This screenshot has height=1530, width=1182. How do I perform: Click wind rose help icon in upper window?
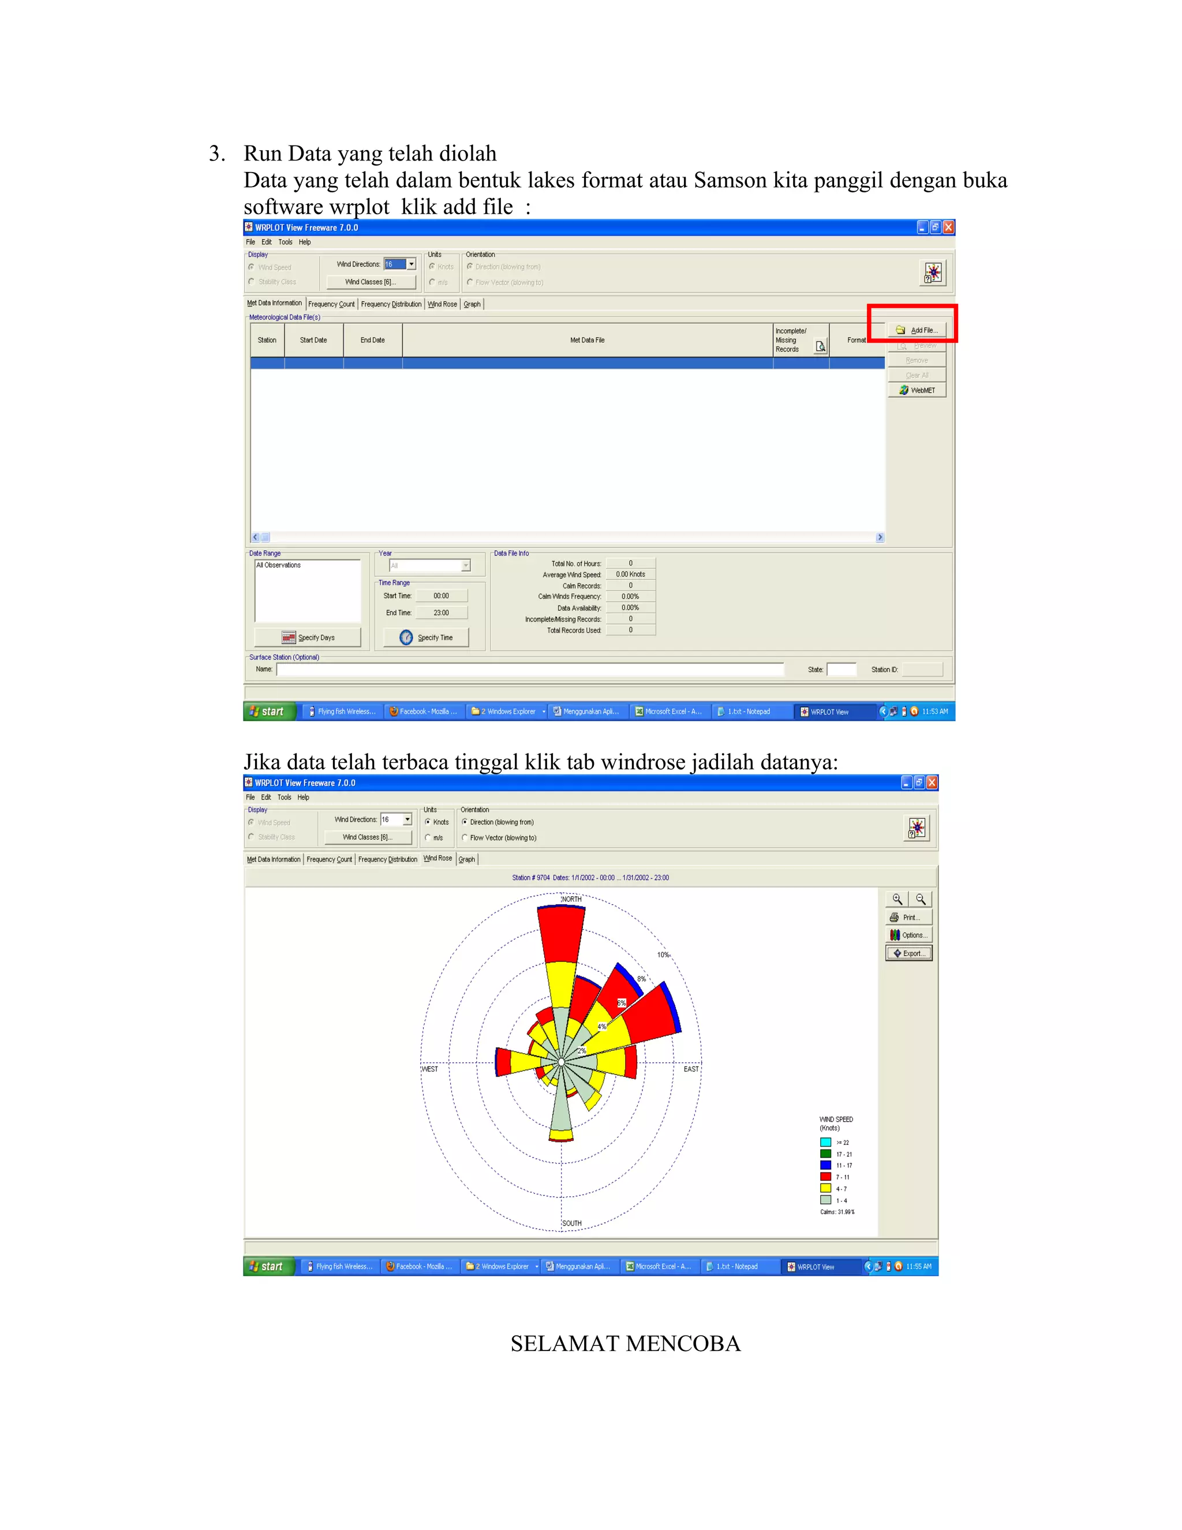pyautogui.click(x=933, y=273)
